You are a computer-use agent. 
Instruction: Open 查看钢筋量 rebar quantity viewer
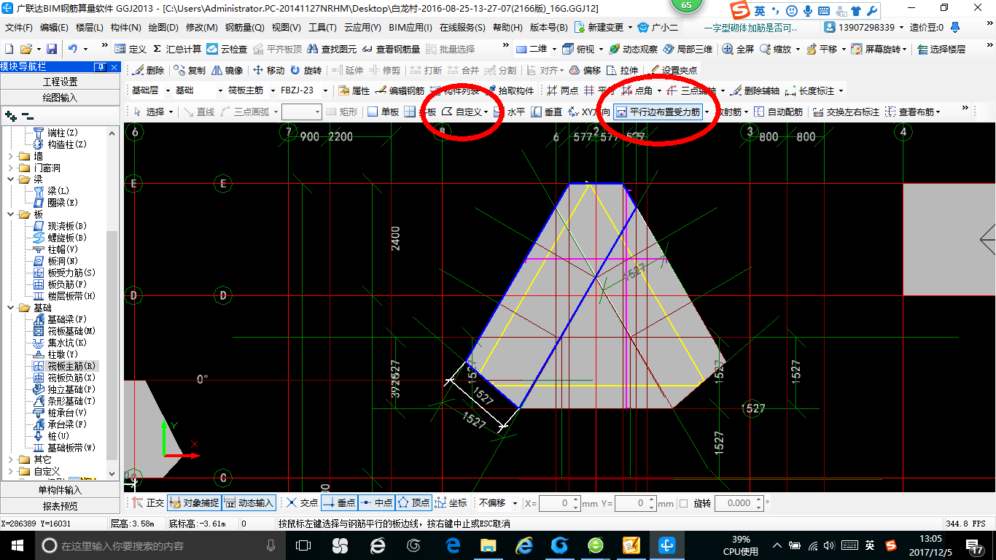(392, 49)
